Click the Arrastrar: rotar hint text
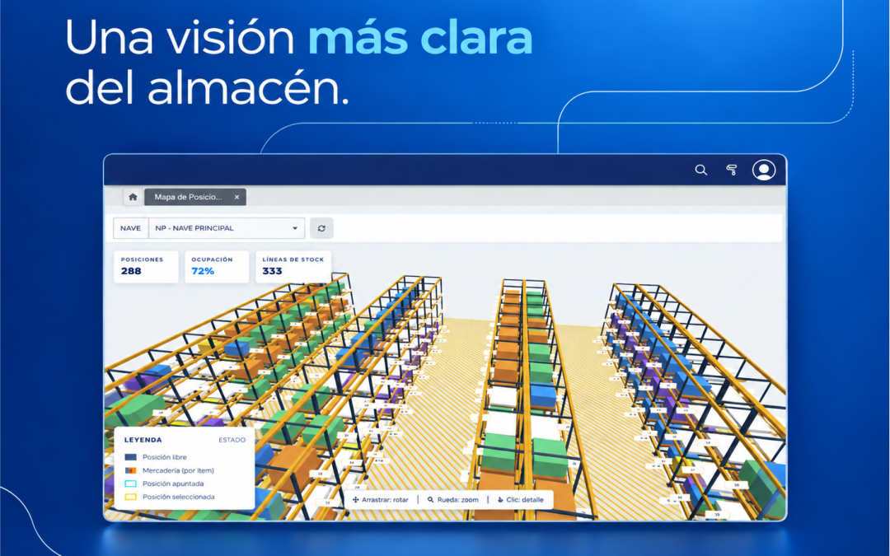Screen dimensions: 890x556 click(385, 500)
